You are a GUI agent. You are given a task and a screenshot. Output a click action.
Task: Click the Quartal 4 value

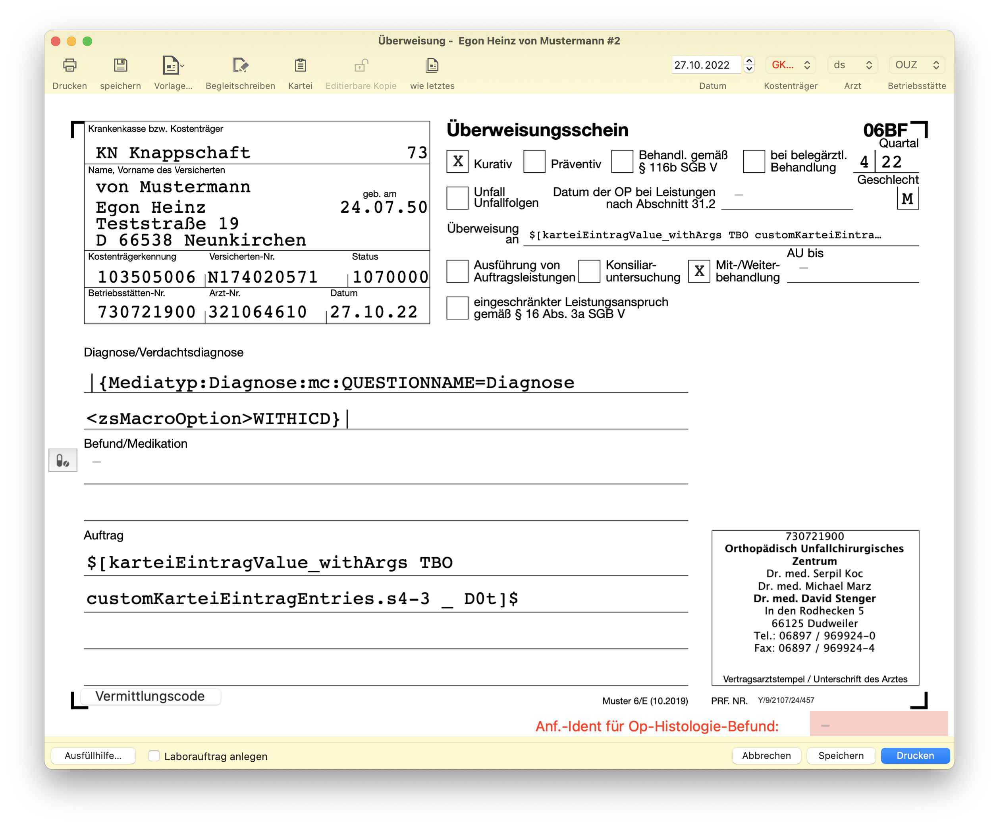click(x=864, y=162)
